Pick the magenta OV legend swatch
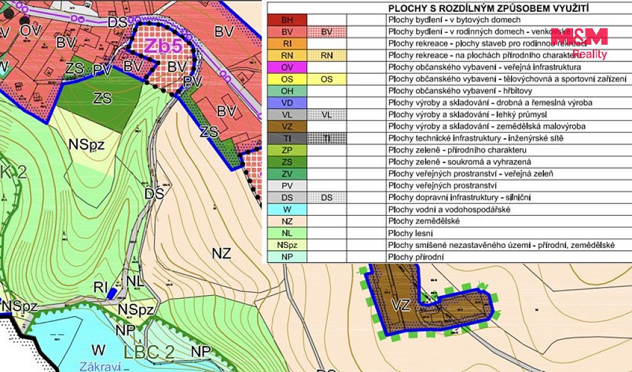The width and height of the screenshot is (632, 372). click(287, 67)
